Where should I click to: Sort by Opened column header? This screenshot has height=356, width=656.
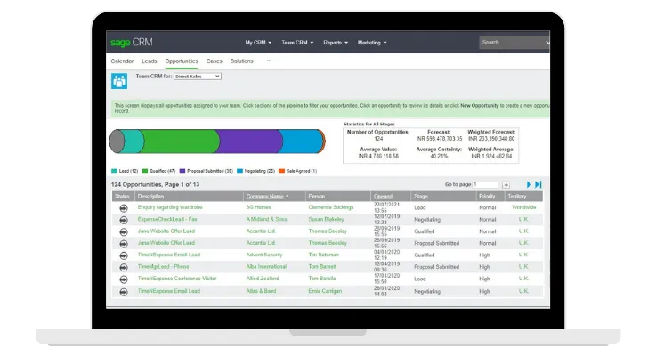click(x=383, y=196)
